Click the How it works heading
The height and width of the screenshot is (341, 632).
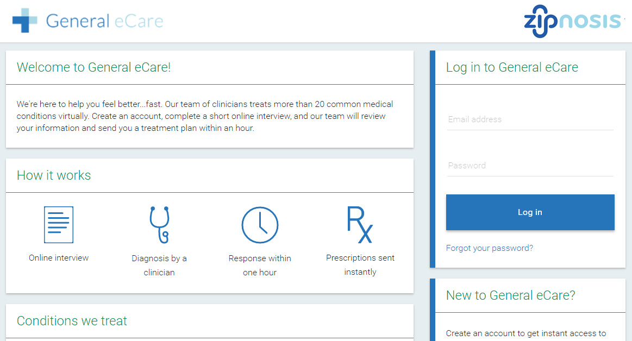pyautogui.click(x=54, y=175)
